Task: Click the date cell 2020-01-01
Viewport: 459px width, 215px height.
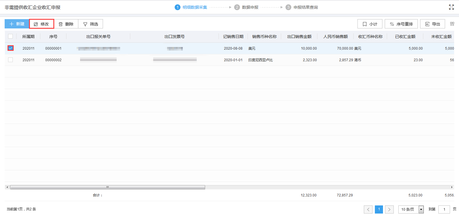Action: point(233,60)
